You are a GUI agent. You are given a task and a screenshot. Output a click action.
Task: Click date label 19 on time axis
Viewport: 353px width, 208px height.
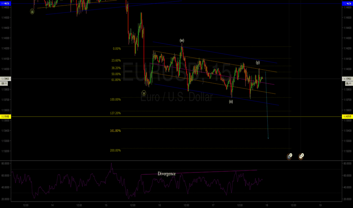[320, 205]
